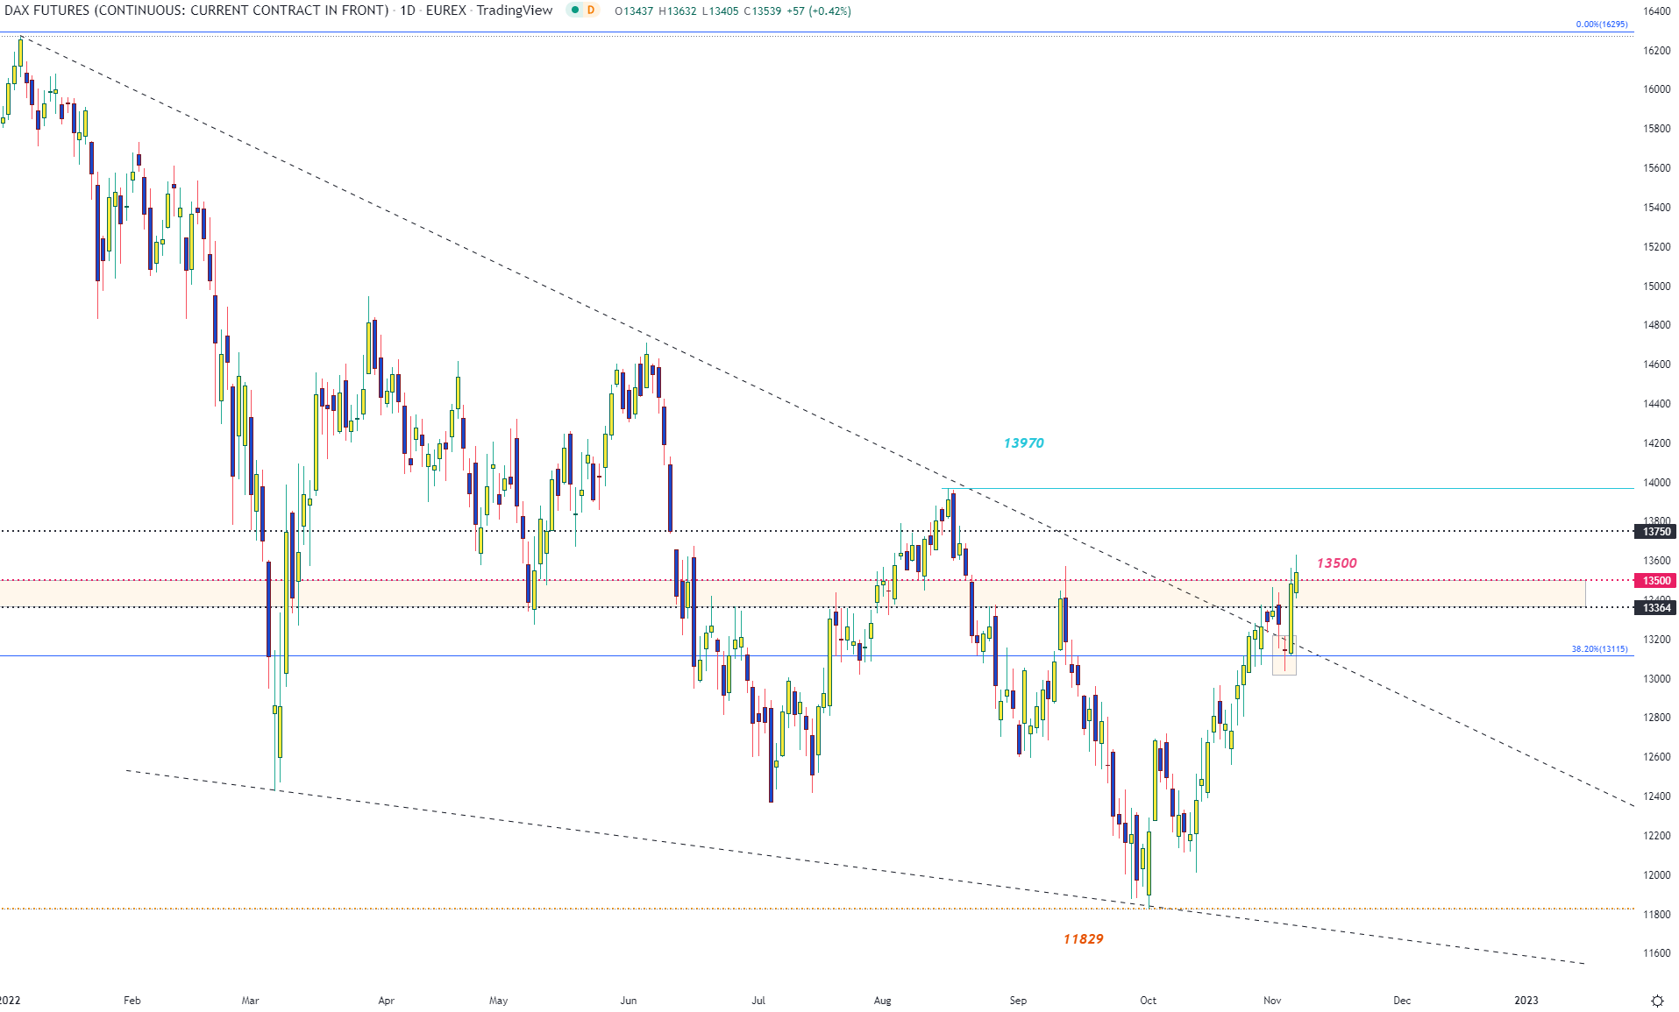Select the orange 11829 annotation text
The image size is (1679, 1012).
[1084, 939]
